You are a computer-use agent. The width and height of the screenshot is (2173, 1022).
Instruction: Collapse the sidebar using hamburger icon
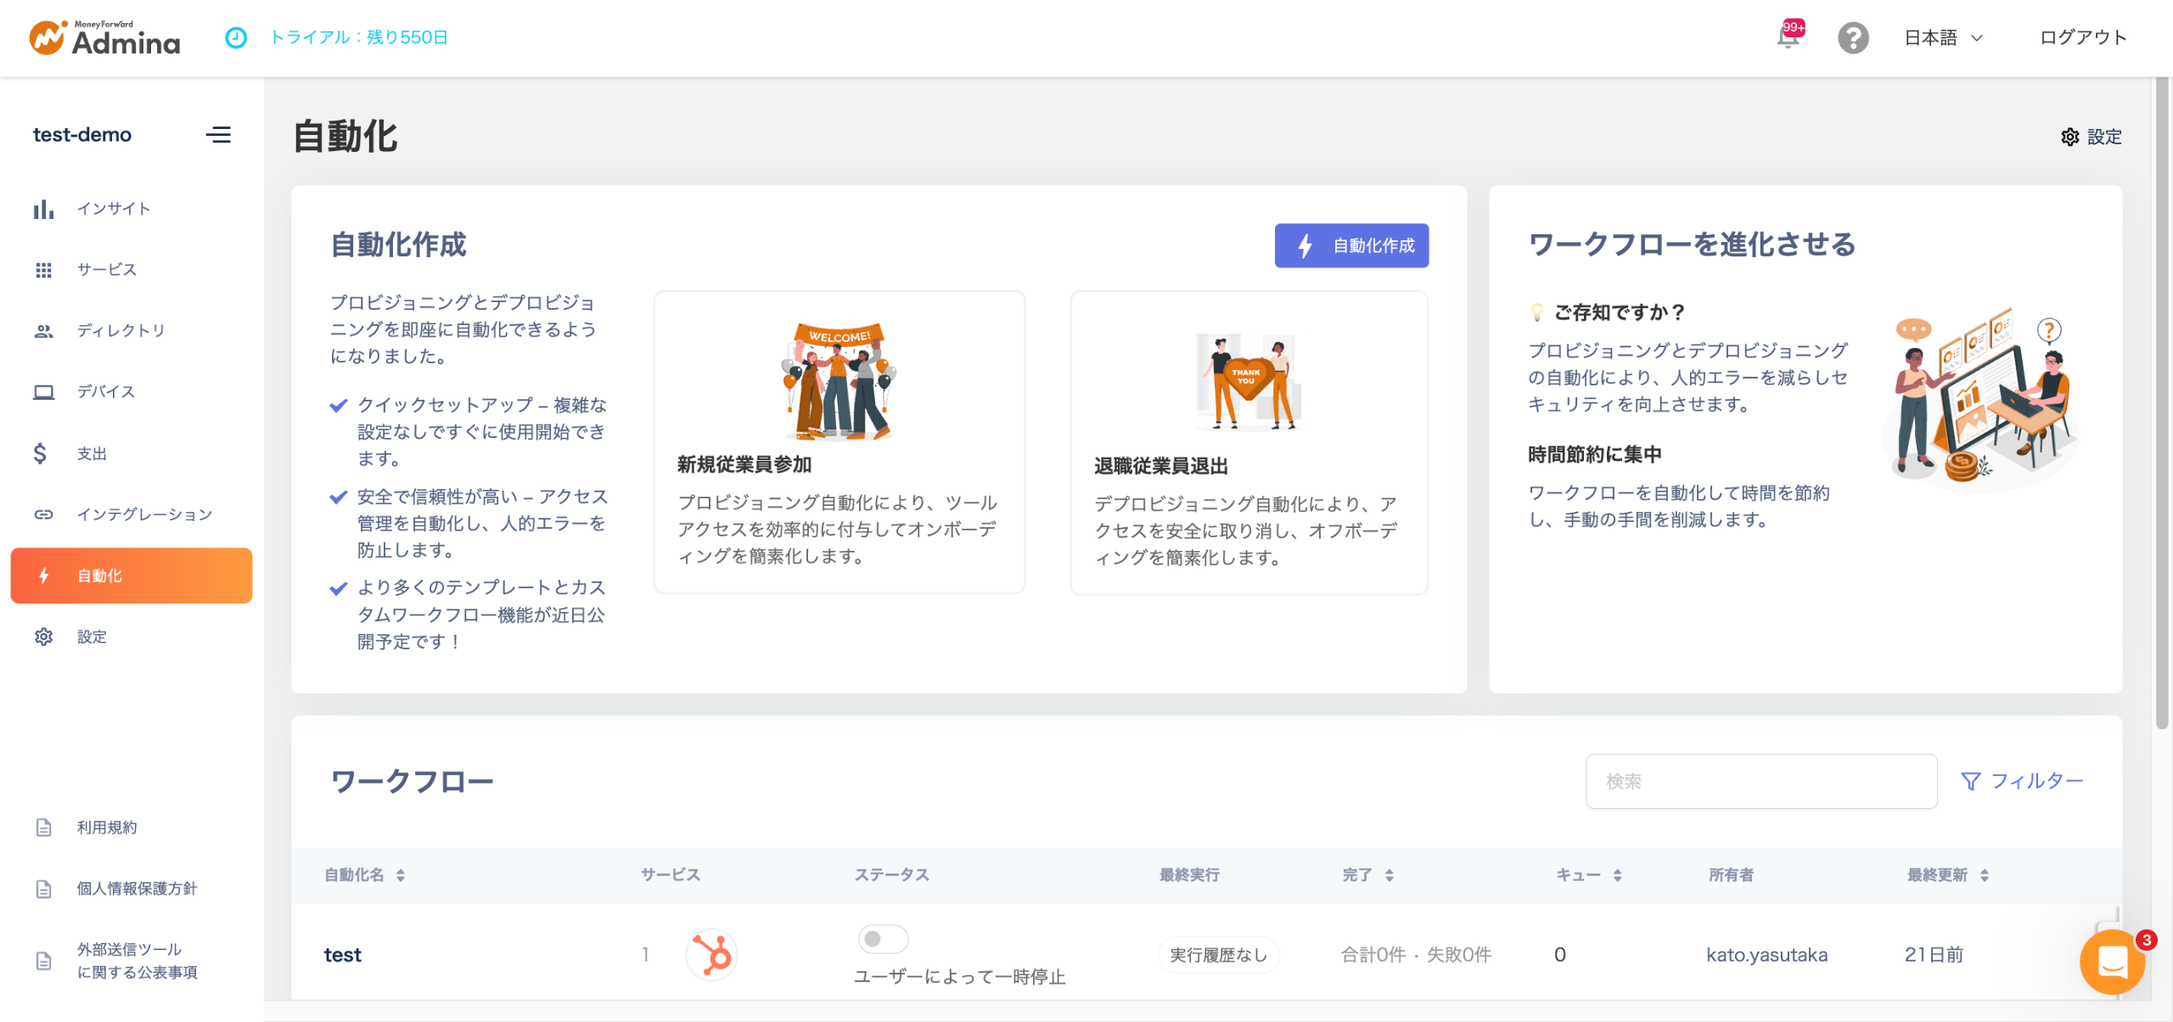[218, 135]
